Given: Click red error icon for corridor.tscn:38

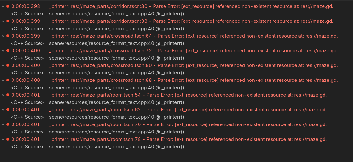Looking at the screenshot, I should 8,21.
